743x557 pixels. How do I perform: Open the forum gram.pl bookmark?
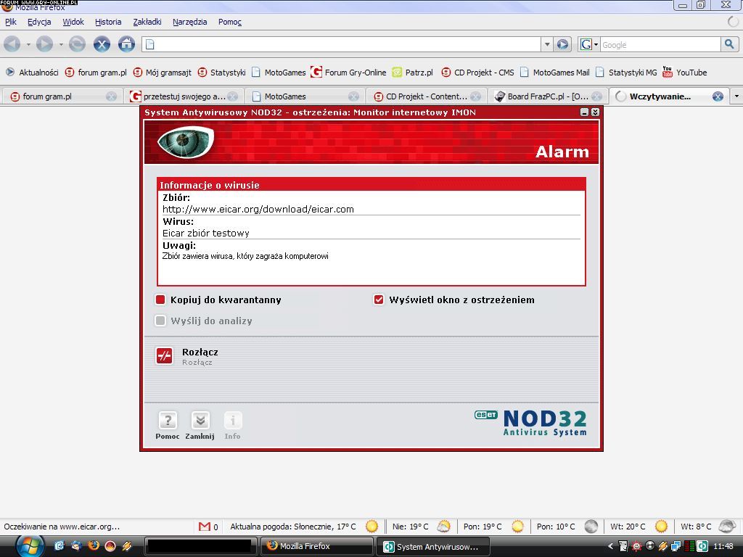(97, 73)
